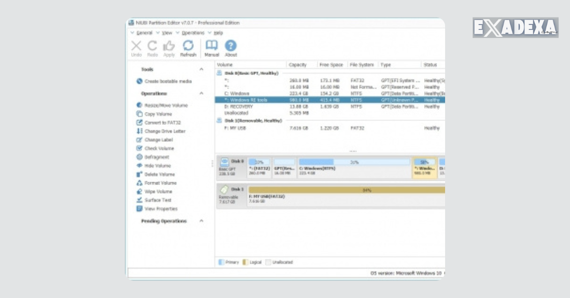Start a Surface Test
The height and width of the screenshot is (298, 570).
coord(157,200)
